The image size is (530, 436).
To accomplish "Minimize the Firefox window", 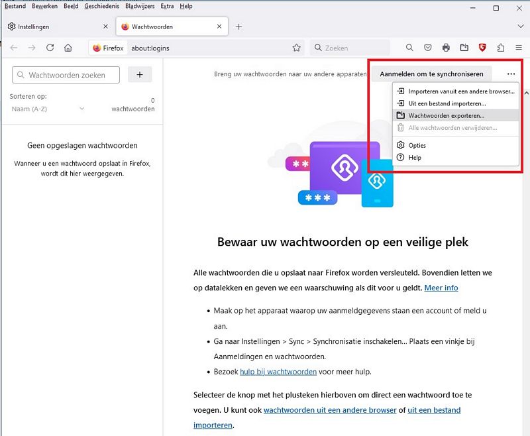I will pos(473,8).
